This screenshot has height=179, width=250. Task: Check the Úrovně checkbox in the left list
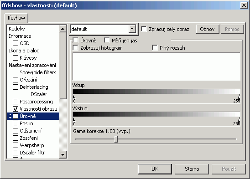[x=16, y=116]
